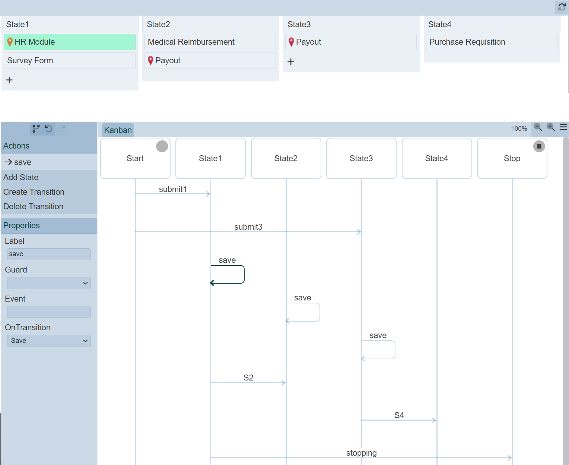Viewport: 569px width, 465px height.
Task: Zoom in using the magnifier plus icon
Action: point(550,127)
